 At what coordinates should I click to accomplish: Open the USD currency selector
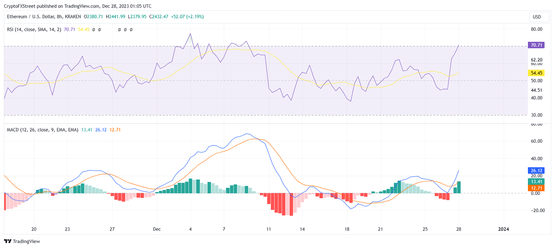[539, 17]
